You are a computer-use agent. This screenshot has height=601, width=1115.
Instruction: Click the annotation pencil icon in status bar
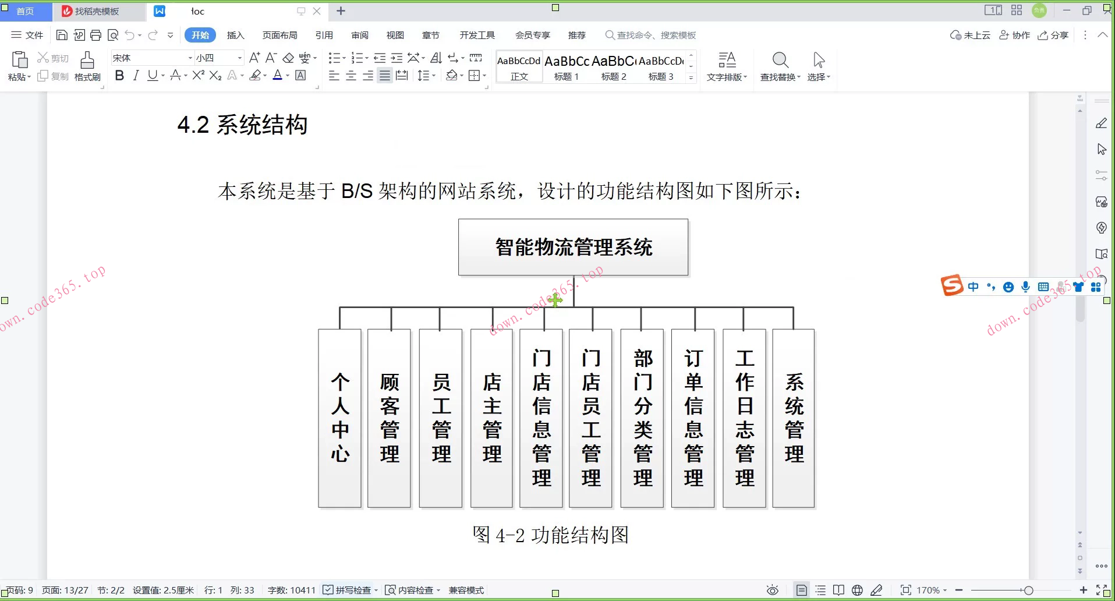[x=877, y=590]
